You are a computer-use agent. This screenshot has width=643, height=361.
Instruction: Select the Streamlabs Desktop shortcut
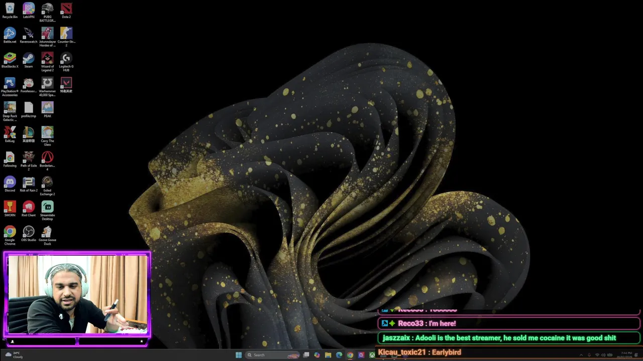(x=47, y=211)
